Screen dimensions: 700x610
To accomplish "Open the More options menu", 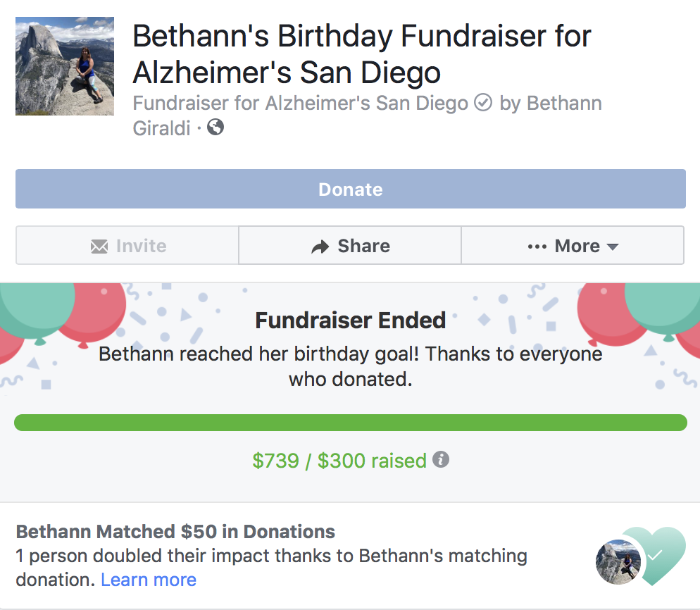I will [x=573, y=245].
